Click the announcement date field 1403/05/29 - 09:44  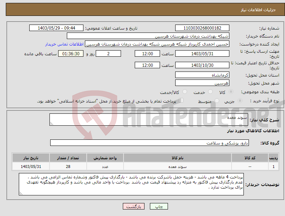(x=56, y=28)
